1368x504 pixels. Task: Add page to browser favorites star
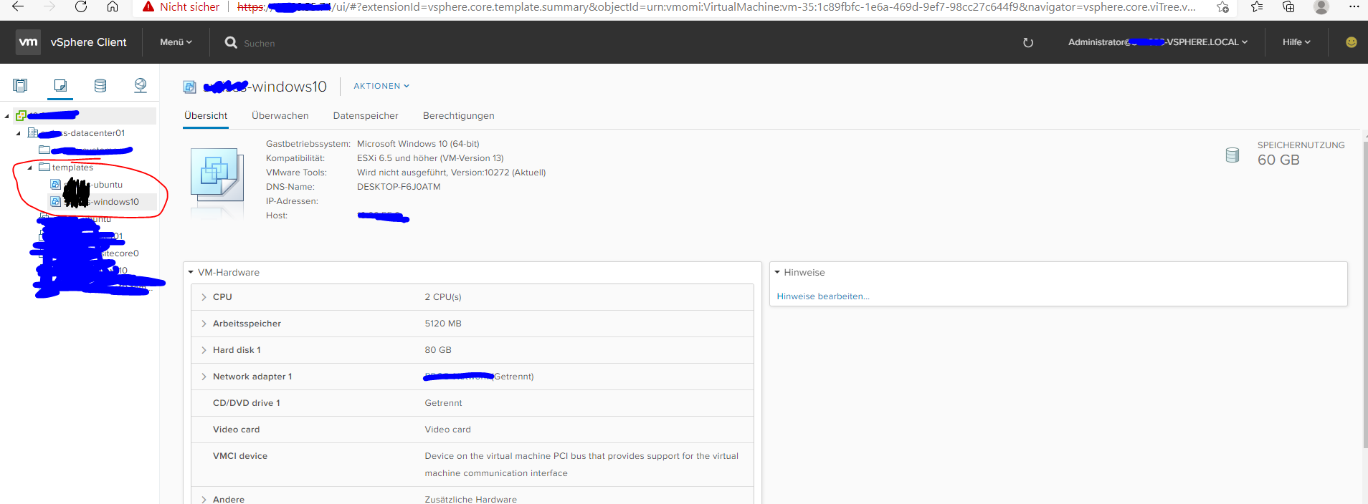click(1222, 7)
